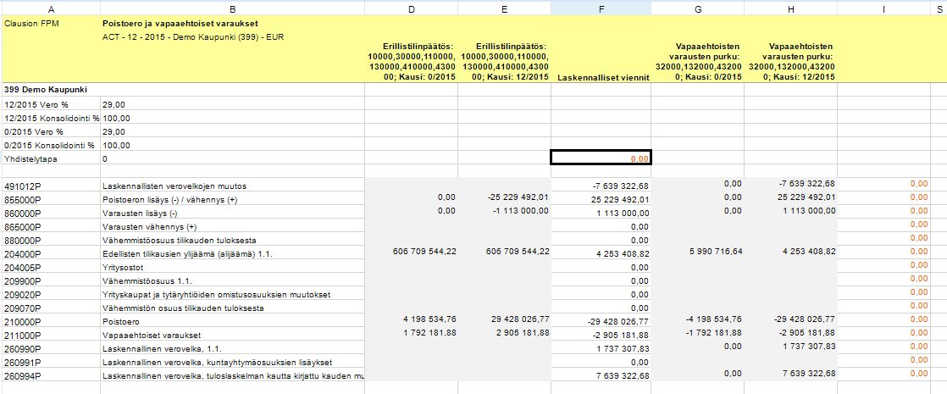Select column G header
This screenshot has width=947, height=394.
point(698,8)
